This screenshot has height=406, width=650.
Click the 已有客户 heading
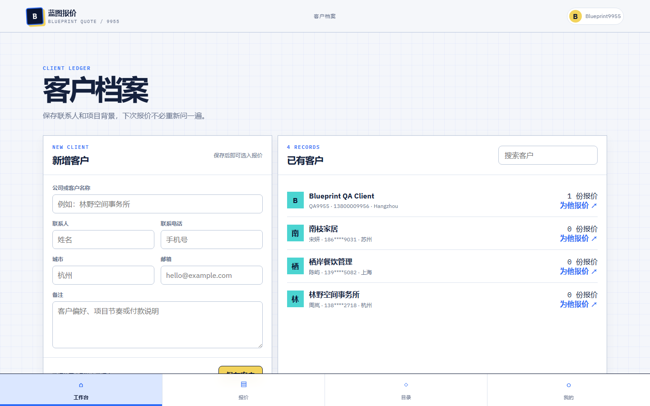305,161
